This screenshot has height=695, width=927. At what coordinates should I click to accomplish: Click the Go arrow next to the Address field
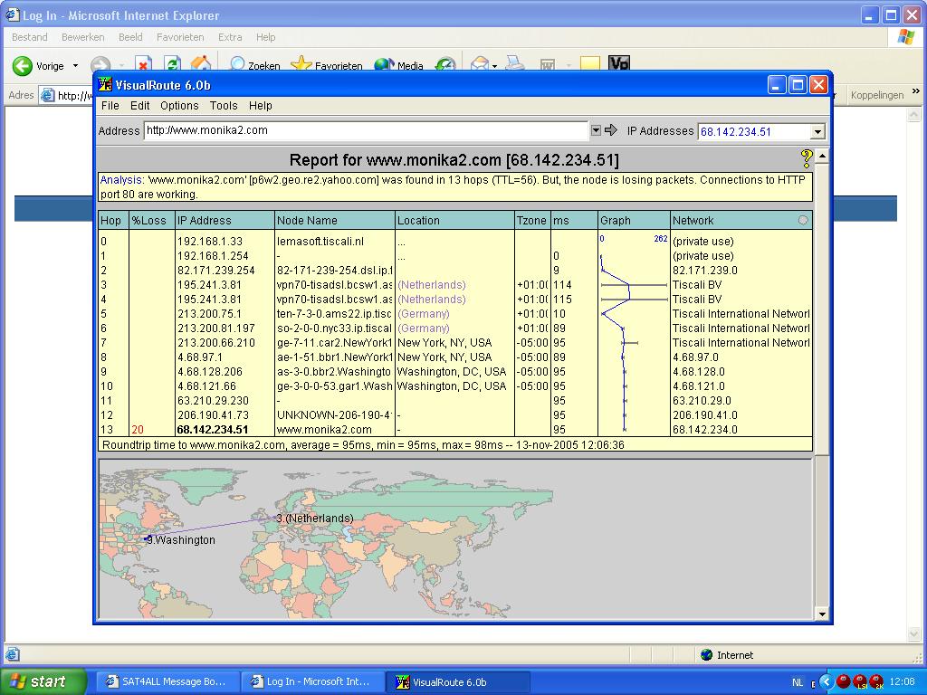coord(611,130)
